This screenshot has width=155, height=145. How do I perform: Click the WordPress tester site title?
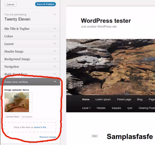click(106, 21)
